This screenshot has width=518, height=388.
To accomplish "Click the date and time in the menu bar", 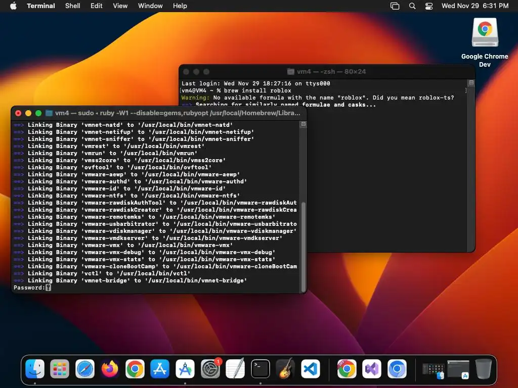I will point(474,6).
